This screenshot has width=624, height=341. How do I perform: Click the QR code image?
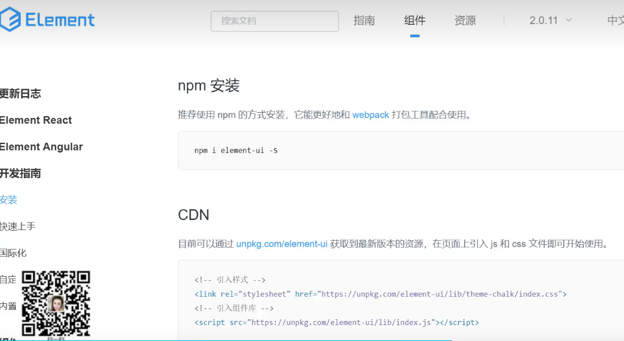pos(56,304)
